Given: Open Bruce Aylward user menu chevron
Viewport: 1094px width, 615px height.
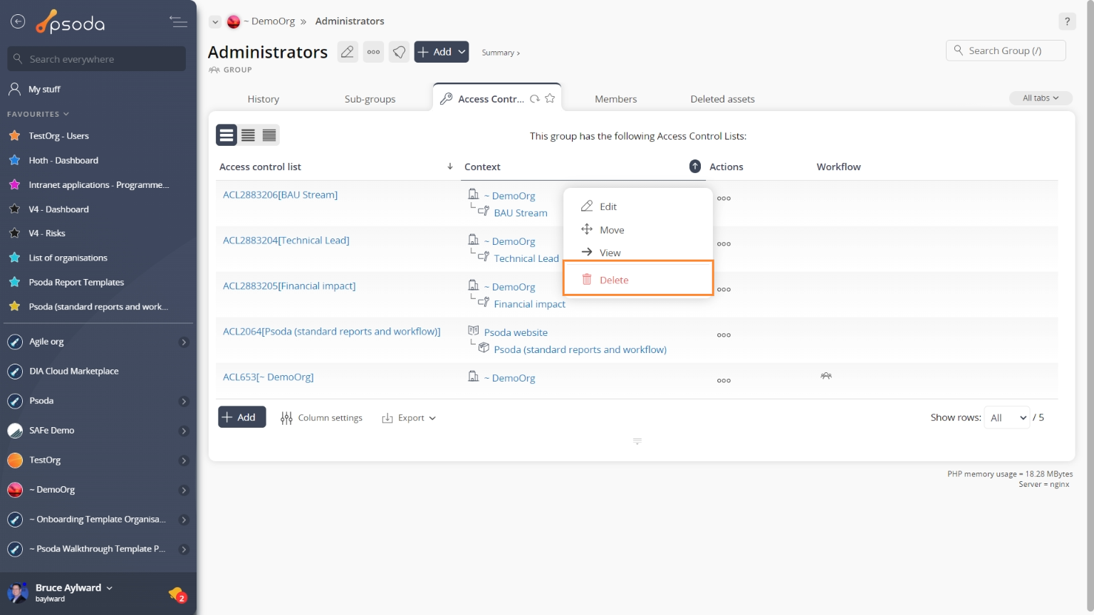Looking at the screenshot, I should tap(109, 588).
